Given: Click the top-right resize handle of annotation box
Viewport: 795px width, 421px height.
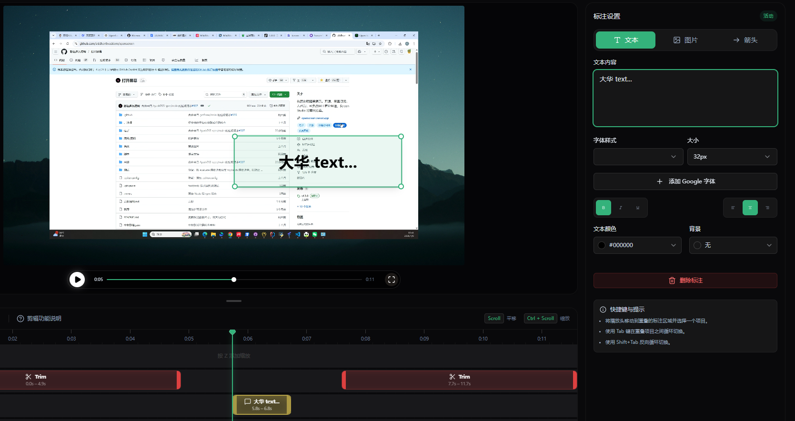Looking at the screenshot, I should point(401,136).
